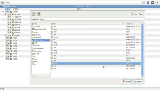Select the dev folder row
The image size is (160, 90).
96,32
